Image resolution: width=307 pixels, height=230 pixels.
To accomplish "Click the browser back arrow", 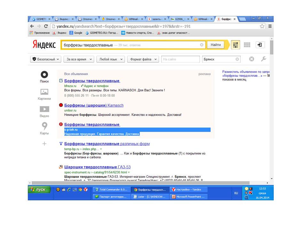I will pos(32,26).
